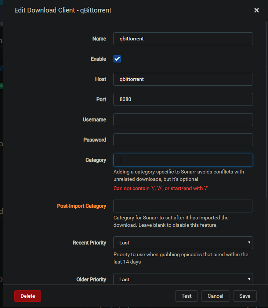This screenshot has height=308, width=268.
Task: Click the Post-Import Category label
Action: 82,206
